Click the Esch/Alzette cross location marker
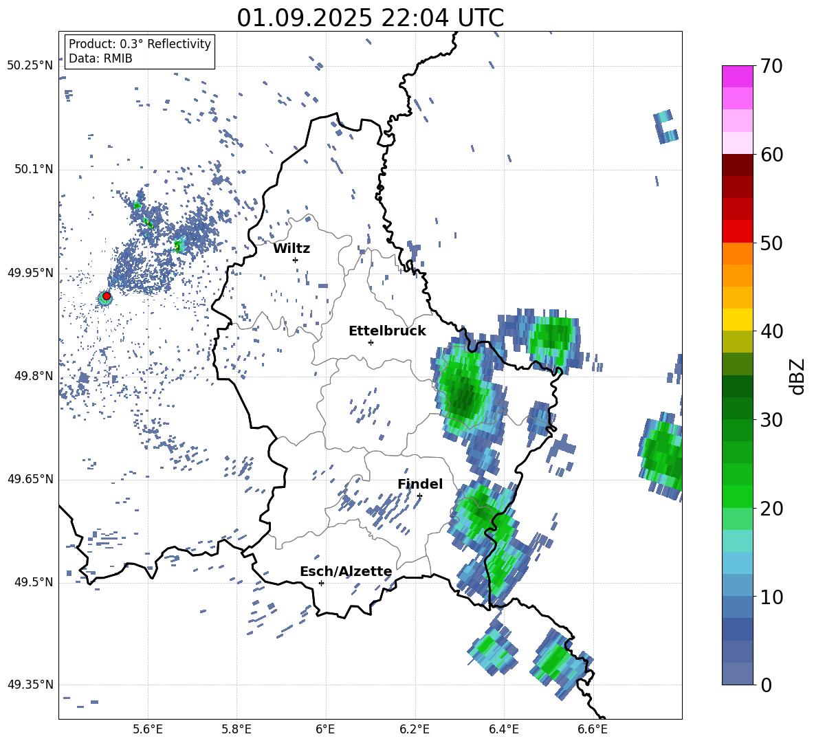Image resolution: width=814 pixels, height=743 pixels. (x=321, y=583)
